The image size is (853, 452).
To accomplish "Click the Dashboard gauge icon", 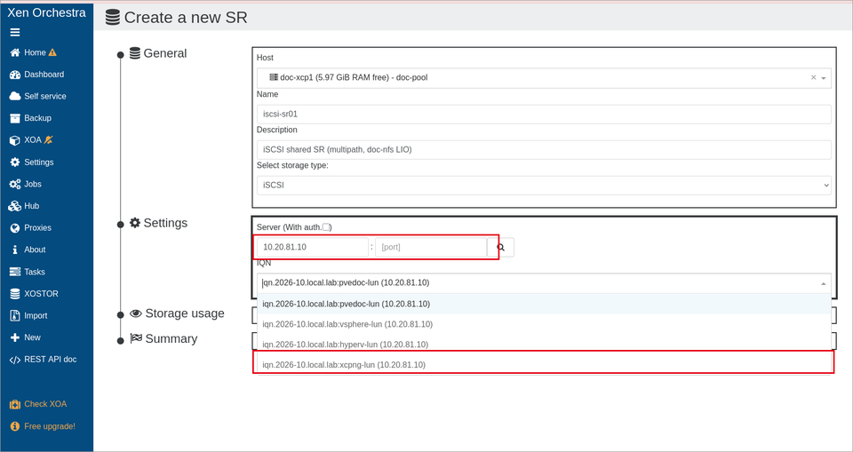I will [x=15, y=75].
